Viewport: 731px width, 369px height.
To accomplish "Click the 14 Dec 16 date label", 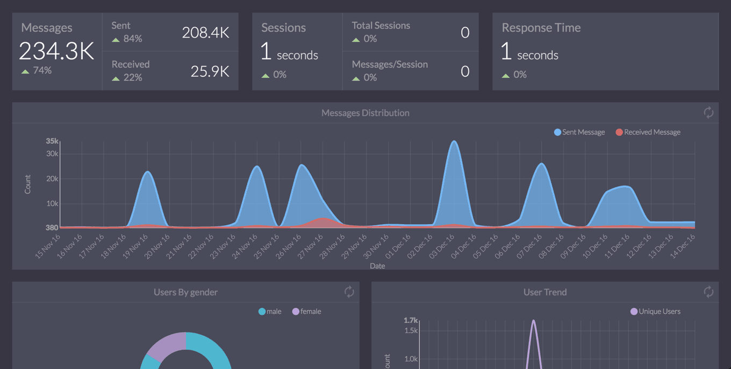I will pos(683,246).
